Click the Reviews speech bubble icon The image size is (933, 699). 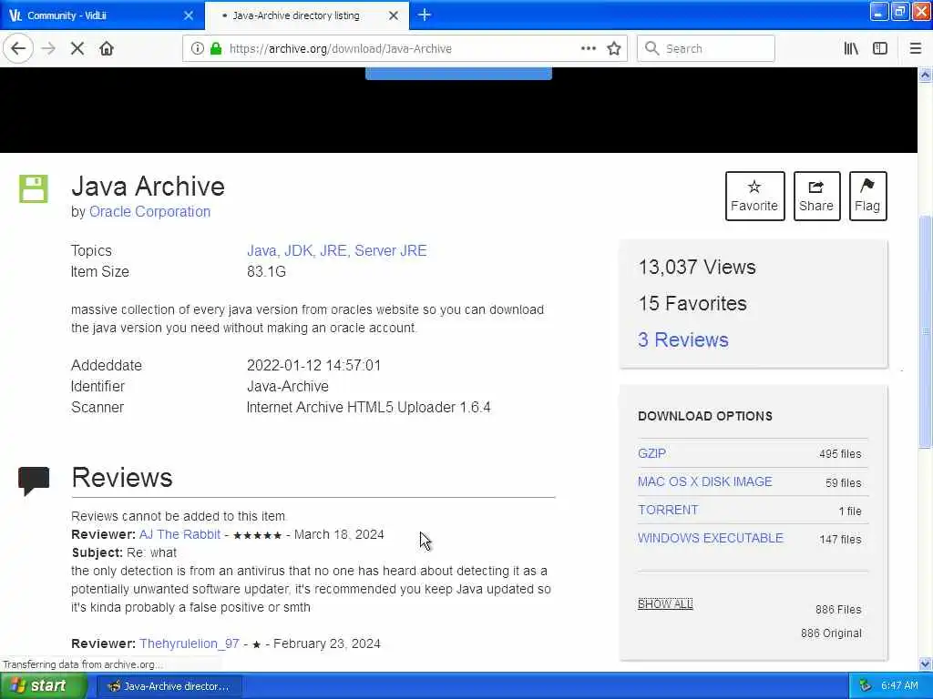point(34,481)
